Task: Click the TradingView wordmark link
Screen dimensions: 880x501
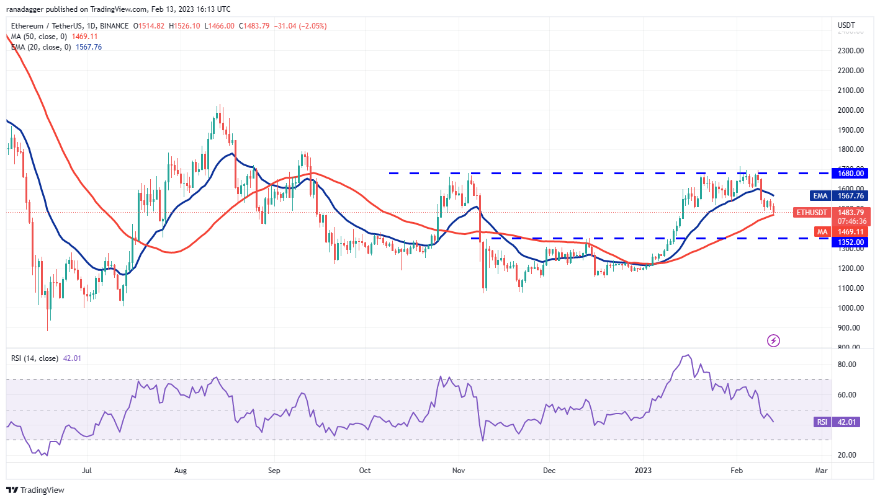Action: pyautogui.click(x=43, y=490)
